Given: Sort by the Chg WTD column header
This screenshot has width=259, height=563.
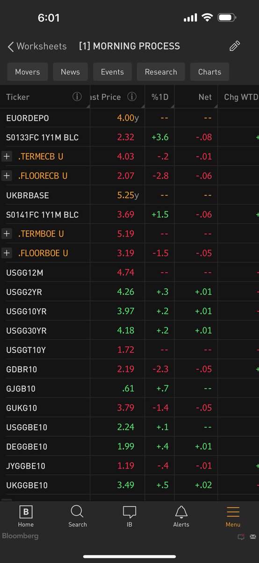Looking at the screenshot, I should coord(240,97).
